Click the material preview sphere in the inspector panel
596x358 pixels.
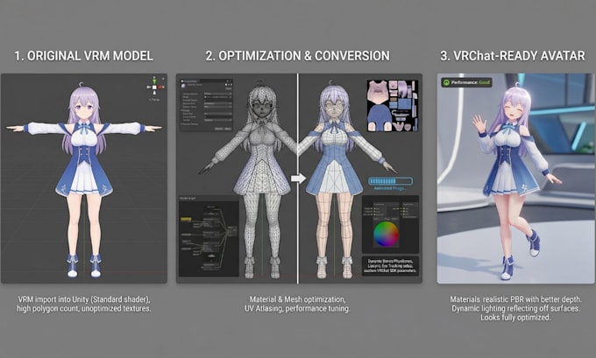183,86
